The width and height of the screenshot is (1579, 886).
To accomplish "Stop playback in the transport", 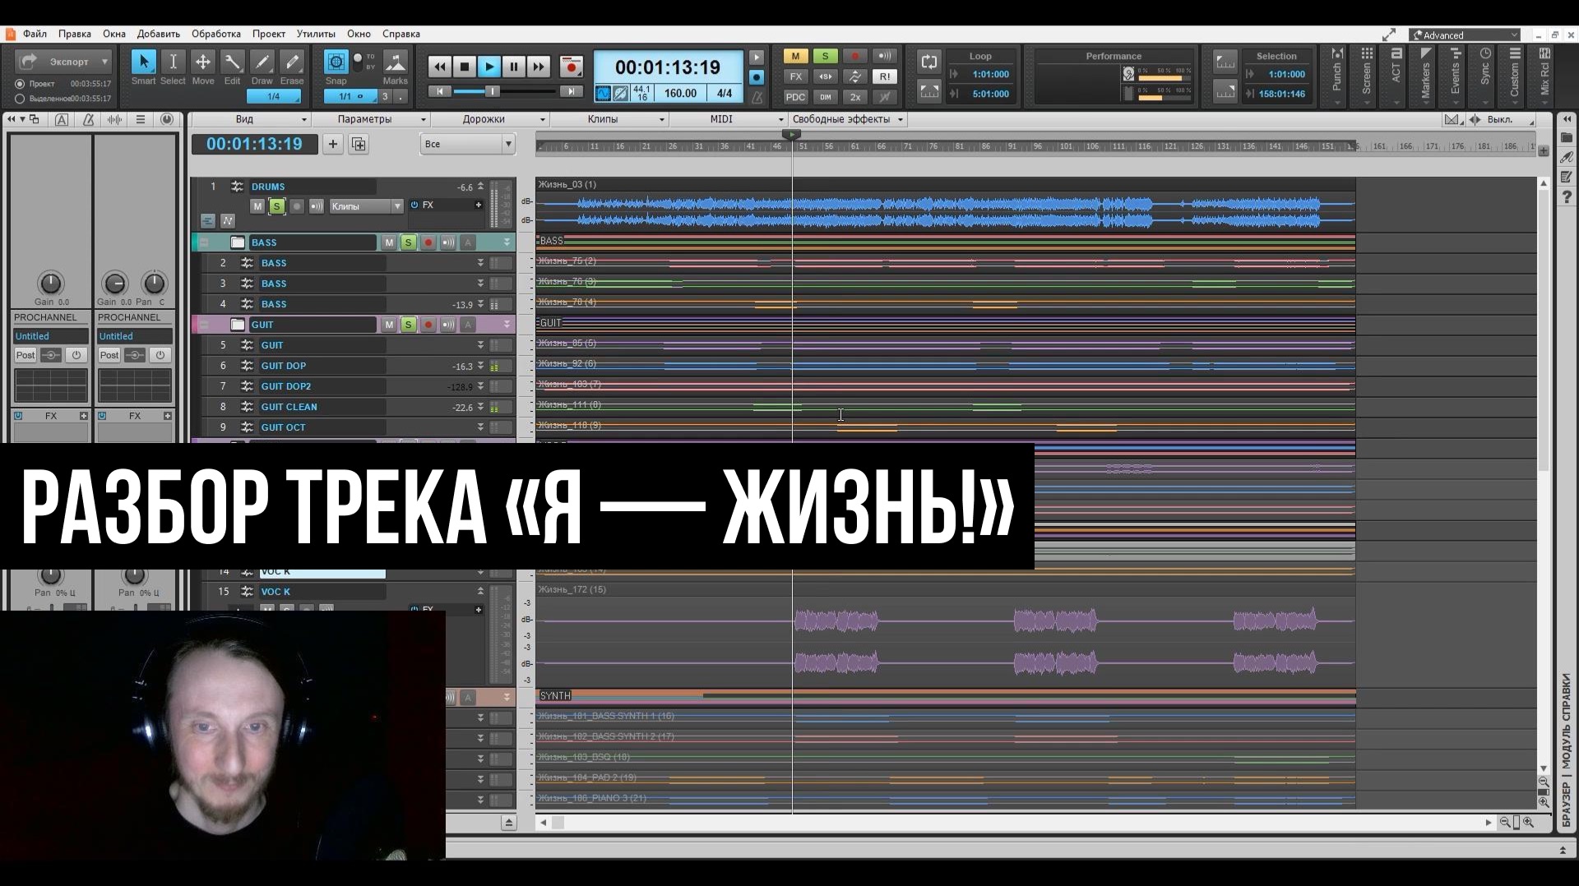I will point(465,67).
